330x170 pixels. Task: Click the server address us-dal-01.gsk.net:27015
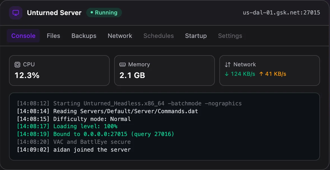click(281, 13)
